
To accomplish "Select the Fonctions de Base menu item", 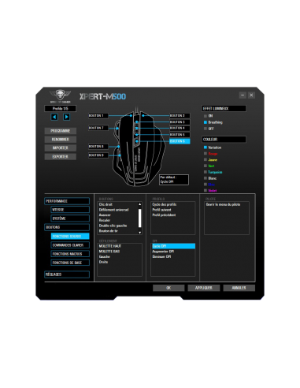I will (70, 263).
